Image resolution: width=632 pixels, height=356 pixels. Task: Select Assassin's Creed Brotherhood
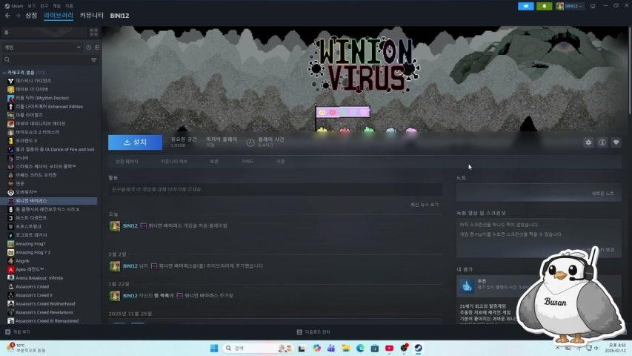click(x=45, y=303)
